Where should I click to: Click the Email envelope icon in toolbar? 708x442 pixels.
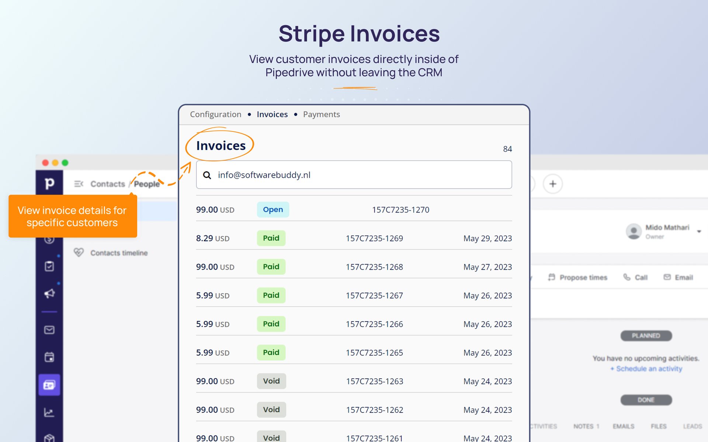[667, 277]
